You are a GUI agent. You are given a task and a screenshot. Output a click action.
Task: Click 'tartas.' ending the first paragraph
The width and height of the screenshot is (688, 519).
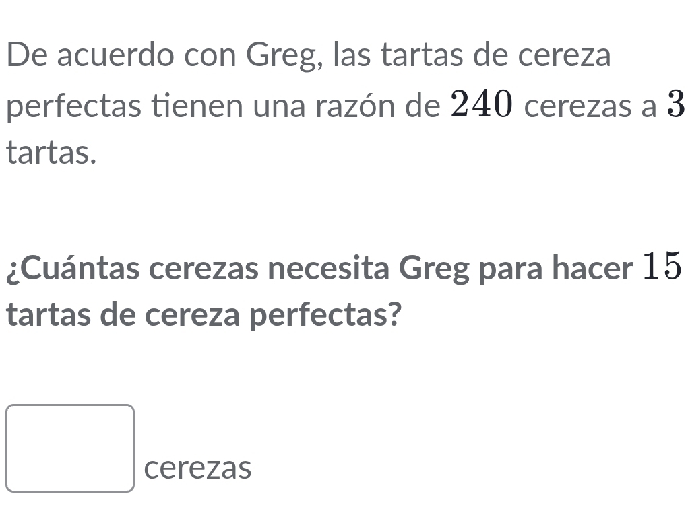(51, 153)
